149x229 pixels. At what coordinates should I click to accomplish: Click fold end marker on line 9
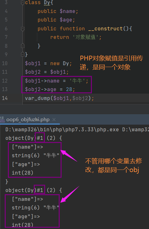tap(23, 54)
